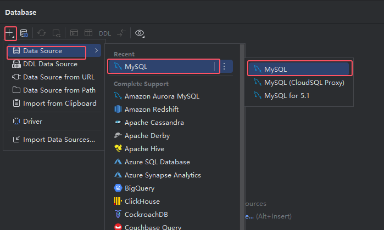The width and height of the screenshot is (384, 230).
Task: Select Amazon Aurora MySQL
Action: (171, 96)
